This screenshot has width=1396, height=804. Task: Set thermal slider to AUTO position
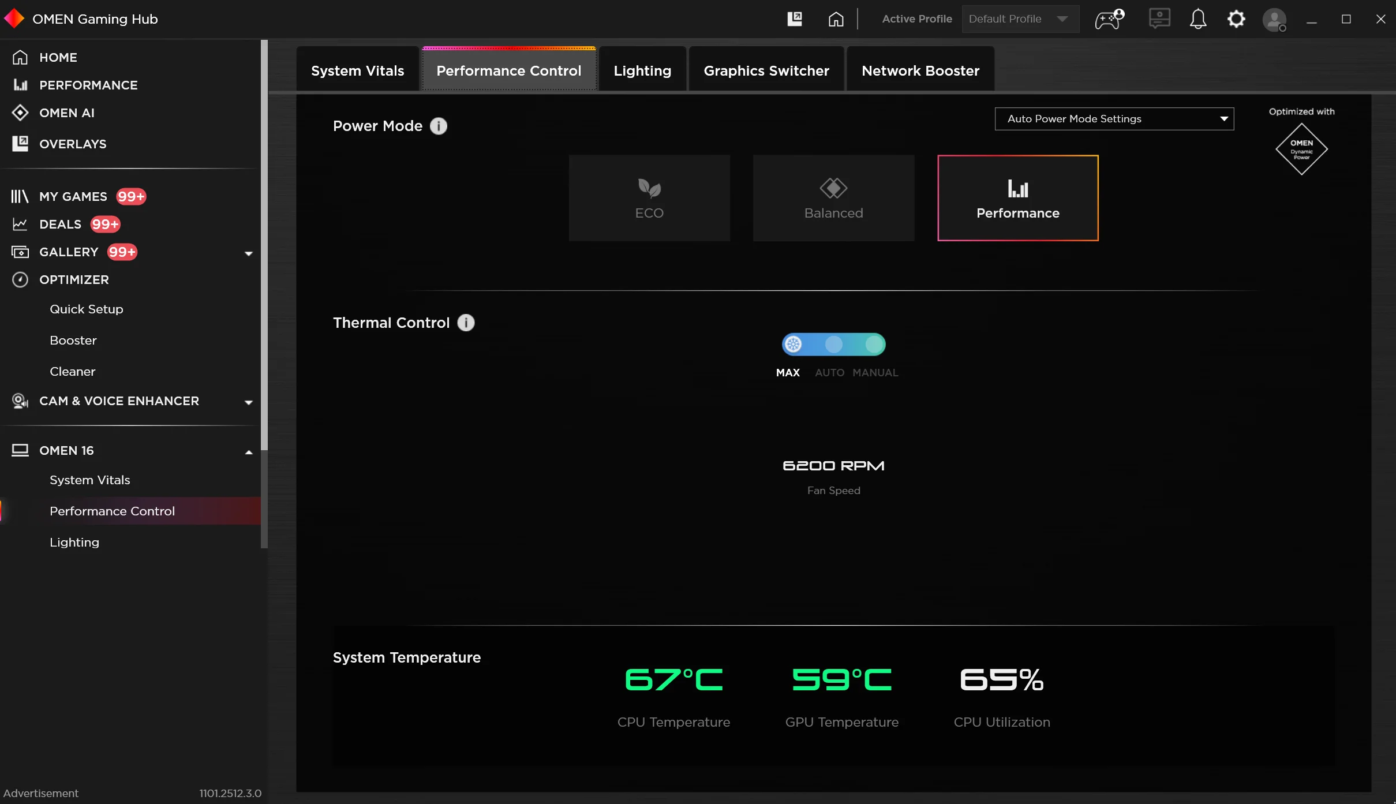coord(833,345)
